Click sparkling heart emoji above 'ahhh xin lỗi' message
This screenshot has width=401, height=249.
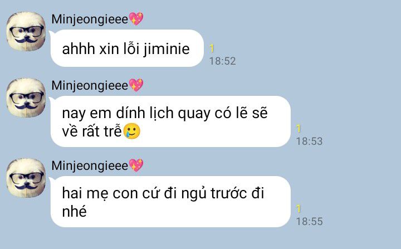coord(136,19)
